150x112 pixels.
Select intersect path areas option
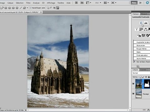[54, 8]
